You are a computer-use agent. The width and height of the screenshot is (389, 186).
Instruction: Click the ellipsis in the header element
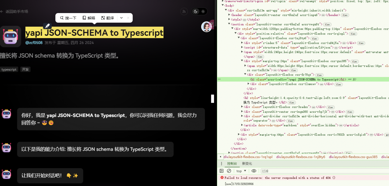click(323, 15)
